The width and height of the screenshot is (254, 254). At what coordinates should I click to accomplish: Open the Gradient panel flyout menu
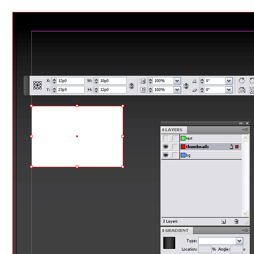click(245, 230)
